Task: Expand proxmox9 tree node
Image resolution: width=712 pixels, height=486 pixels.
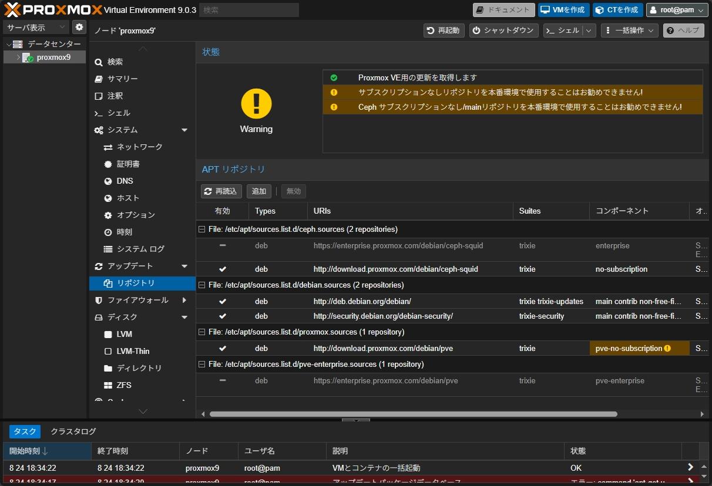Action: [18, 58]
